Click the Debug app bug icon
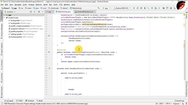The image size is (188, 105). point(145,8)
